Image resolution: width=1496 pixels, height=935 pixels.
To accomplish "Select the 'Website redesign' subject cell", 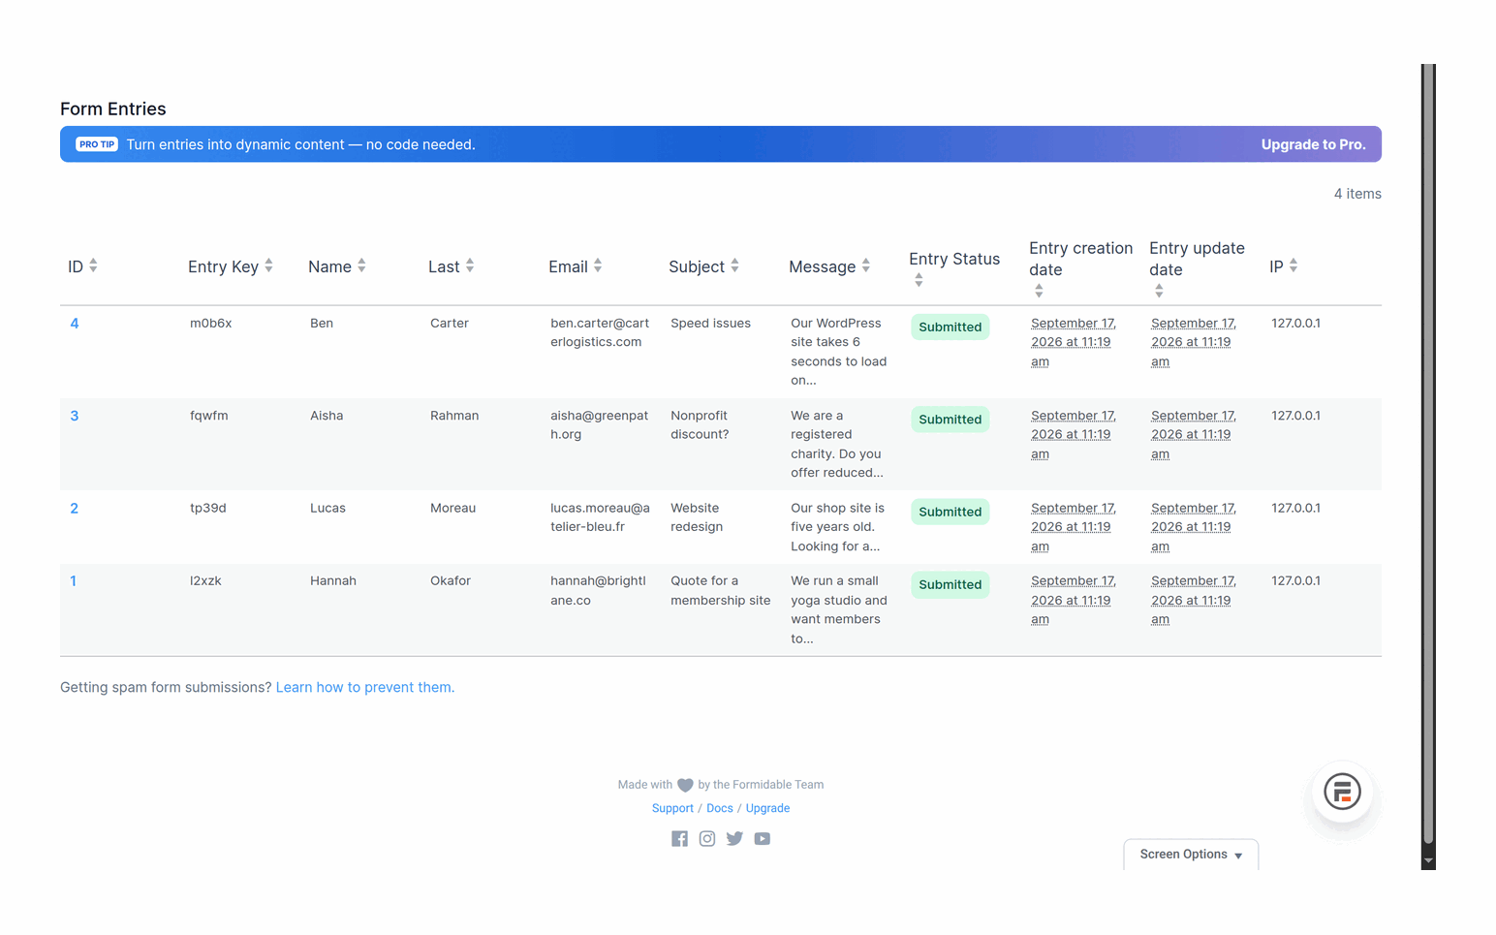I will (697, 517).
